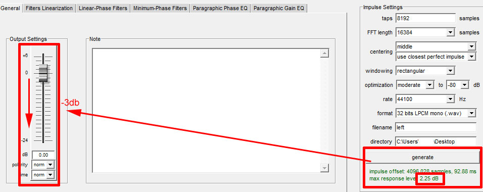Click the directory path field
The image size is (483, 192).
(436, 141)
